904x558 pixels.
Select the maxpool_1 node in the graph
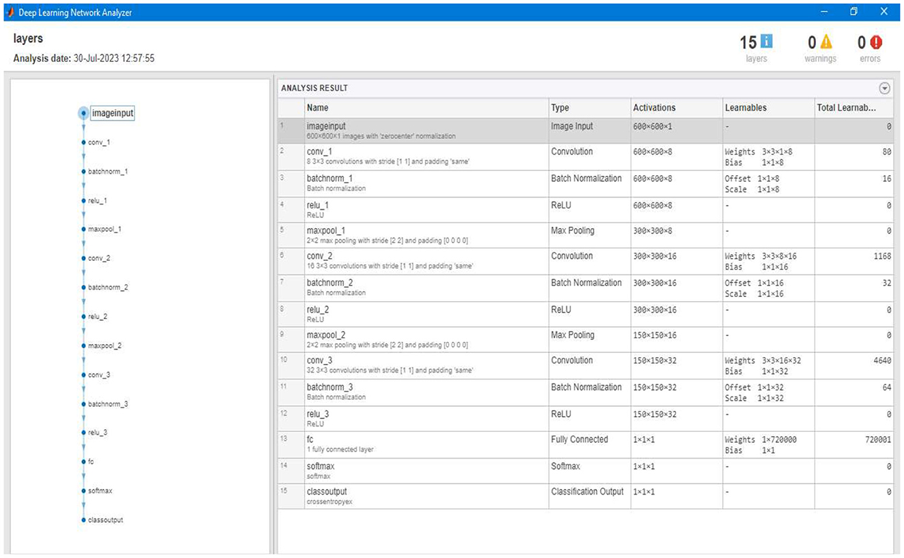click(104, 229)
